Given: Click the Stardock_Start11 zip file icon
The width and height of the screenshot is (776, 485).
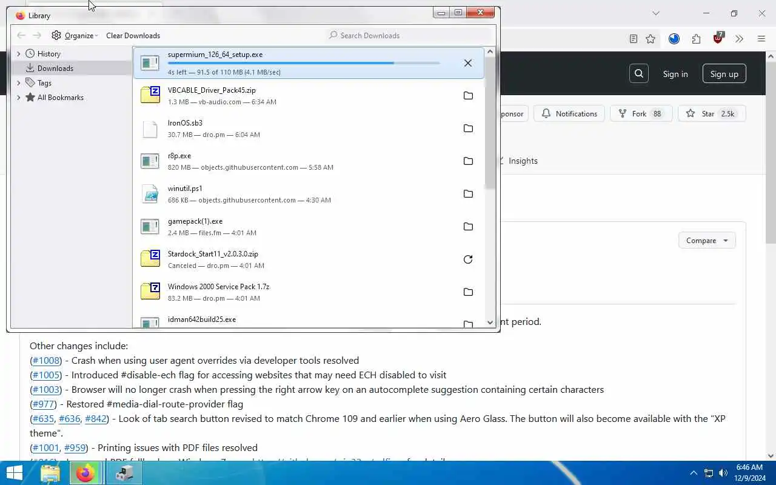Looking at the screenshot, I should click(150, 259).
